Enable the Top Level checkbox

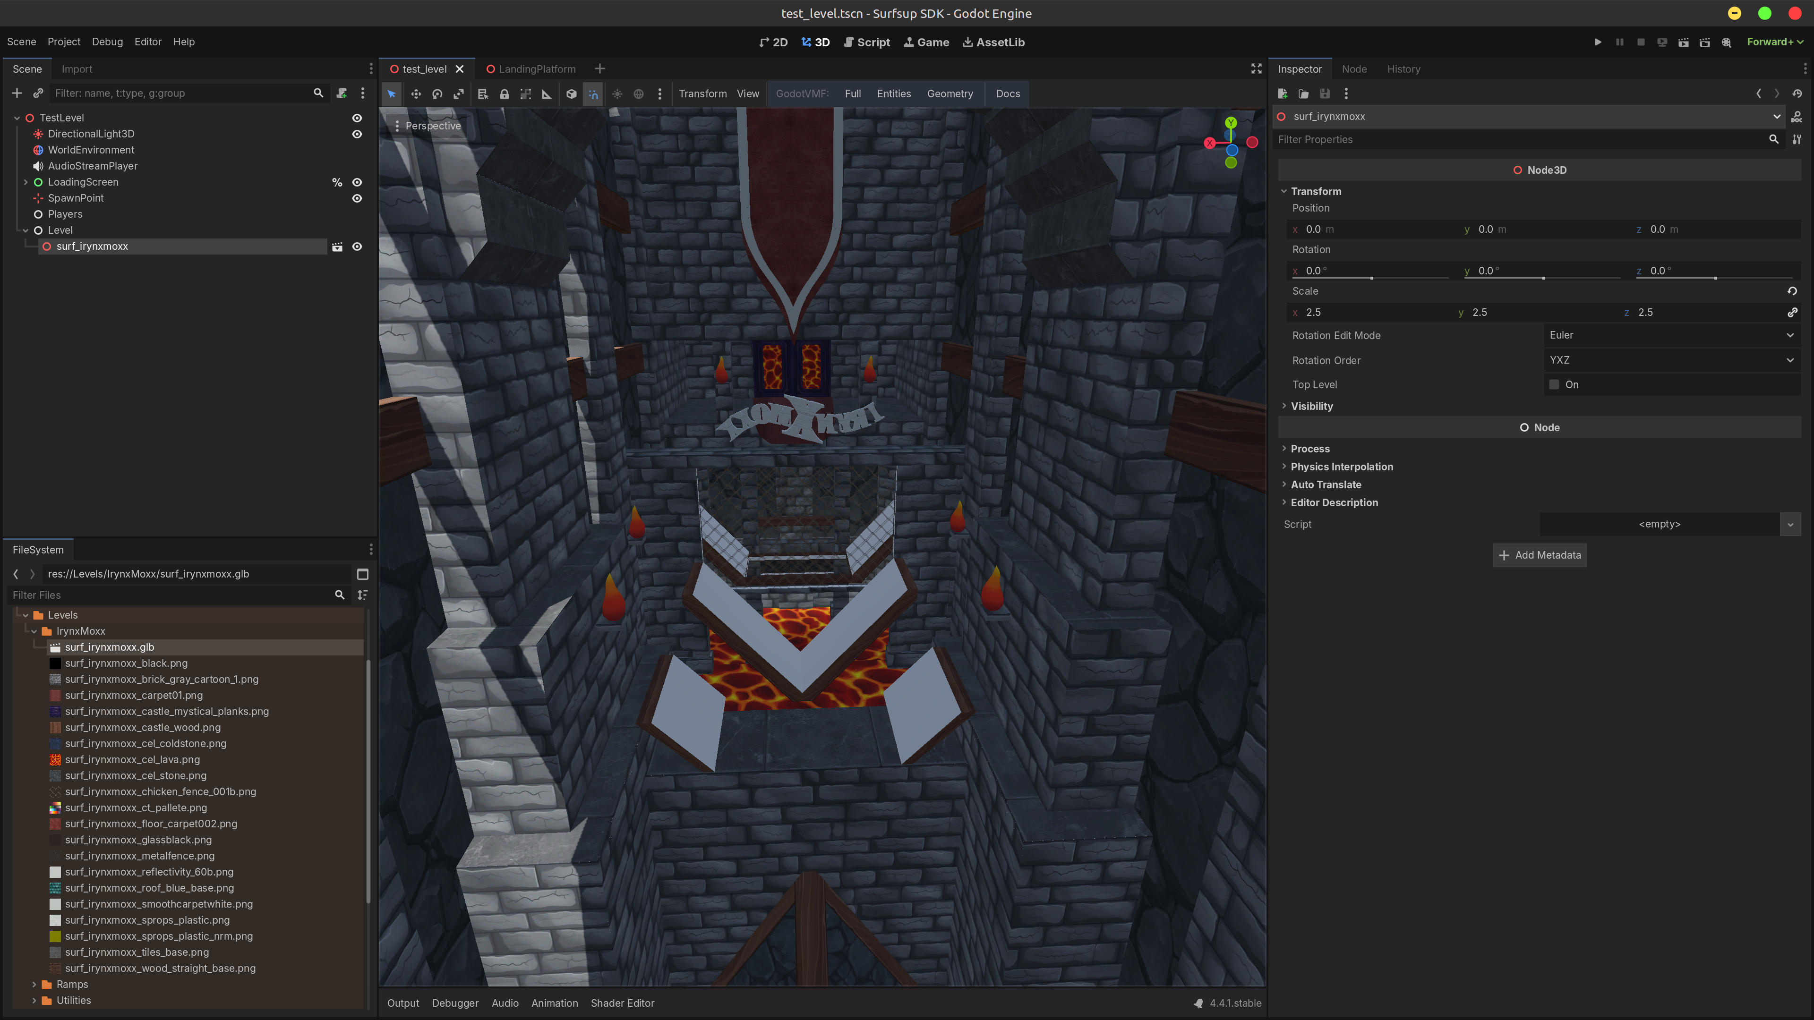(x=1554, y=384)
